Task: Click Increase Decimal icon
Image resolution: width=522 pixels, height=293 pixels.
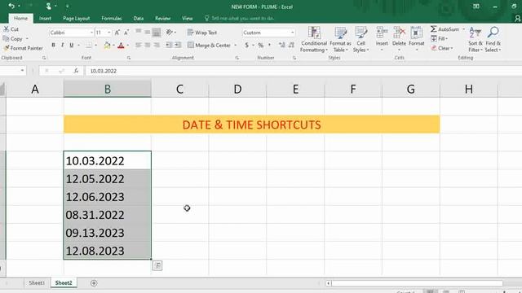Action: 281,46
